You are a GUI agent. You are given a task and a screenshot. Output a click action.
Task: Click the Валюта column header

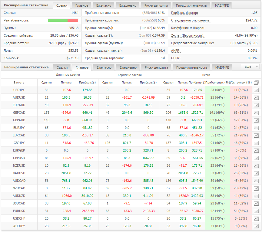click(19, 83)
